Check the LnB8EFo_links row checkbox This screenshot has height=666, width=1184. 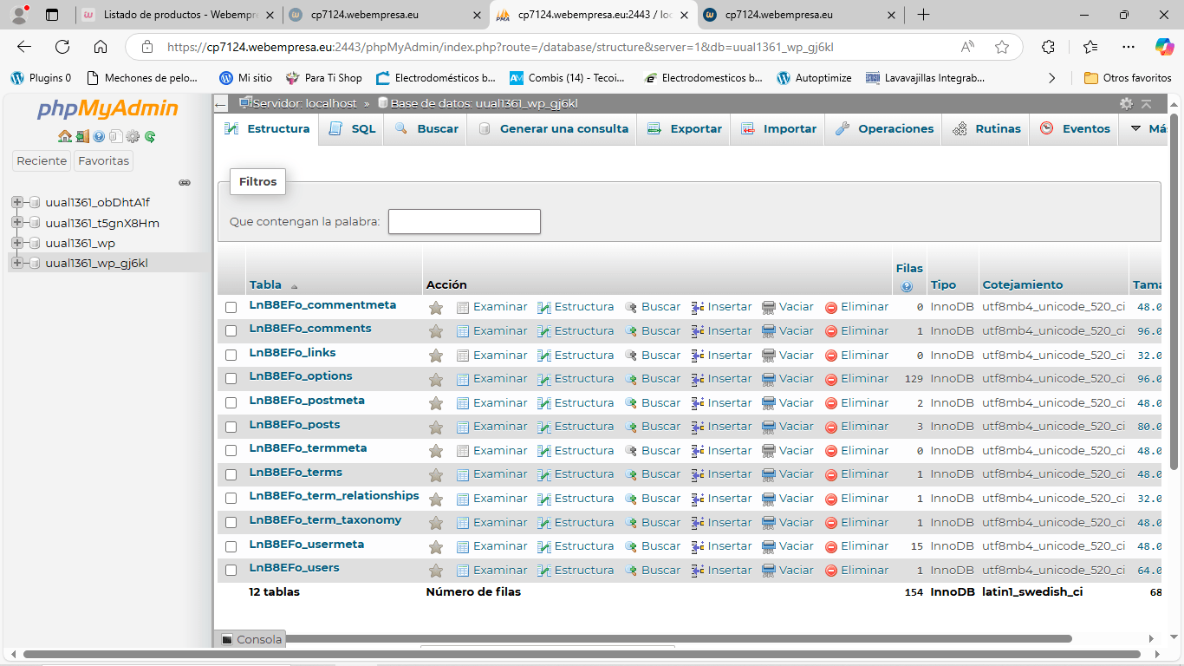coord(231,356)
